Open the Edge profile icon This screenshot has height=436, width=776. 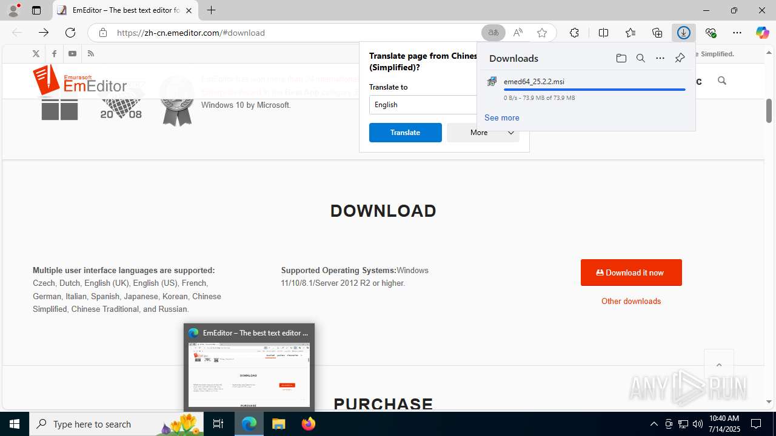pyautogui.click(x=13, y=10)
